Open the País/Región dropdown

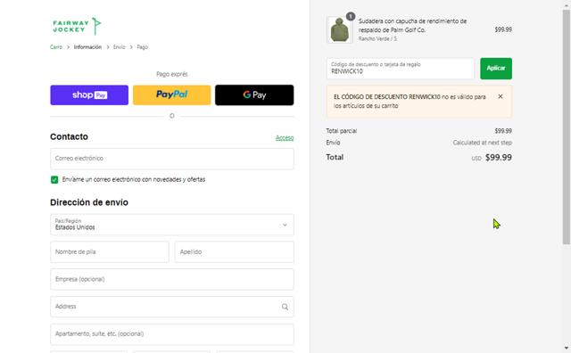[x=172, y=225]
